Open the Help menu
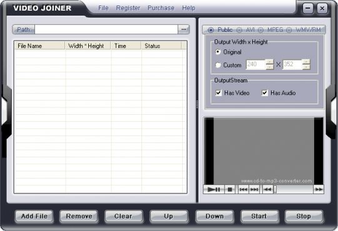338x231 pixels. coord(188,8)
